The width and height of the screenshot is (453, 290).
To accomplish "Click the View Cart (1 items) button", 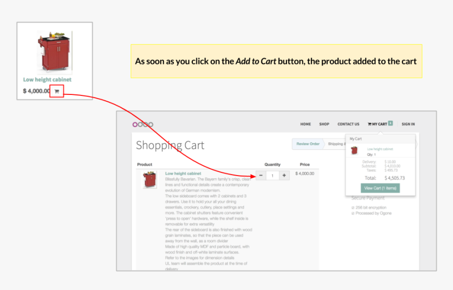I will pos(380,188).
